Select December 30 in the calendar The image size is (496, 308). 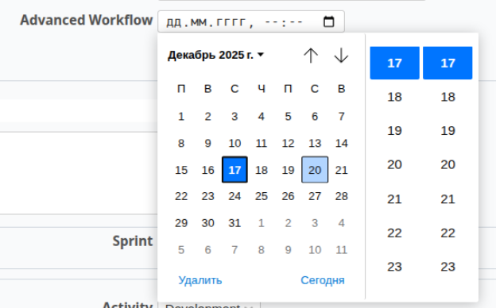point(207,223)
